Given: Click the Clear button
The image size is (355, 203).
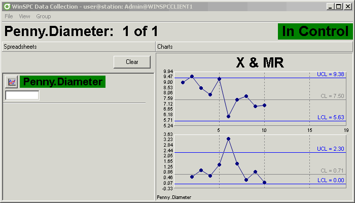Looking at the screenshot, I should [x=132, y=62].
